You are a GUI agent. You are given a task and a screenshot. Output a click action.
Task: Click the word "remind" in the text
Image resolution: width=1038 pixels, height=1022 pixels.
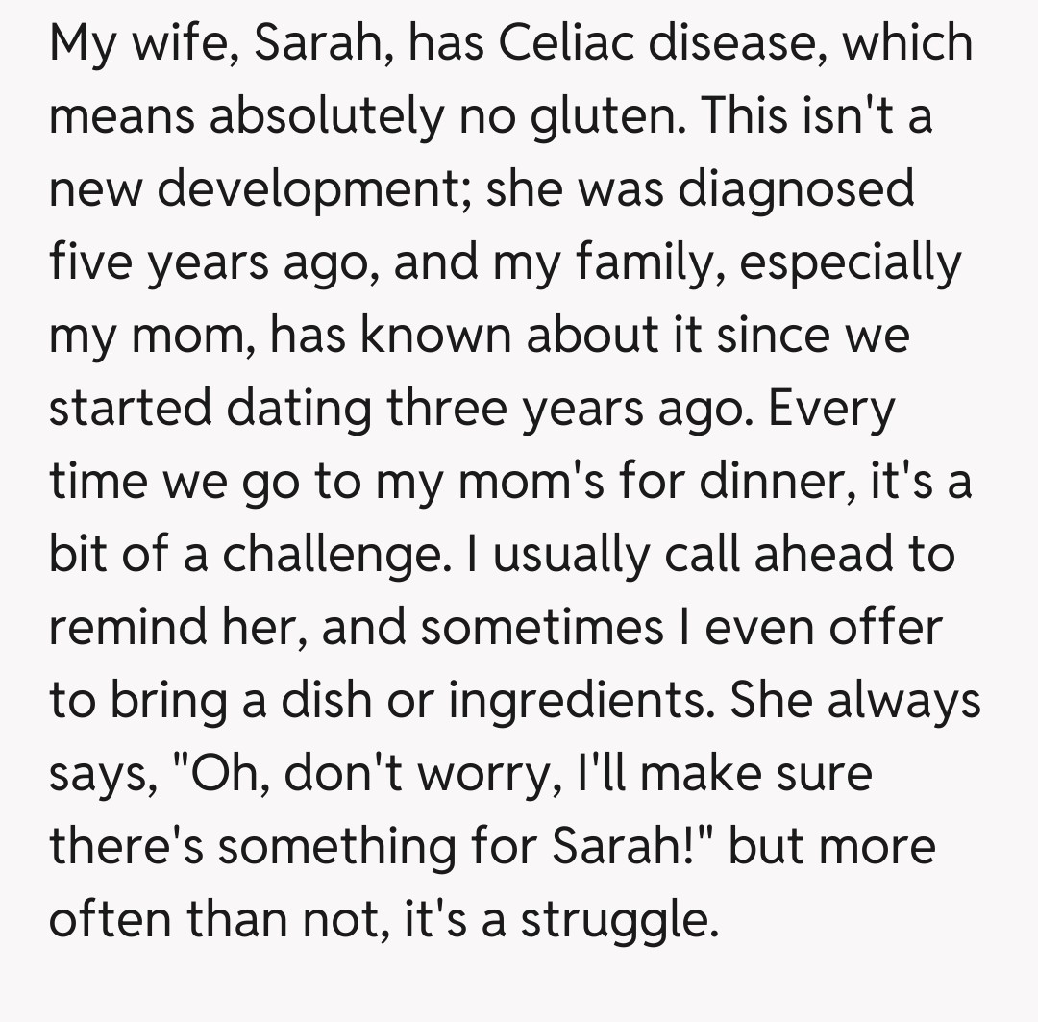pos(130,628)
